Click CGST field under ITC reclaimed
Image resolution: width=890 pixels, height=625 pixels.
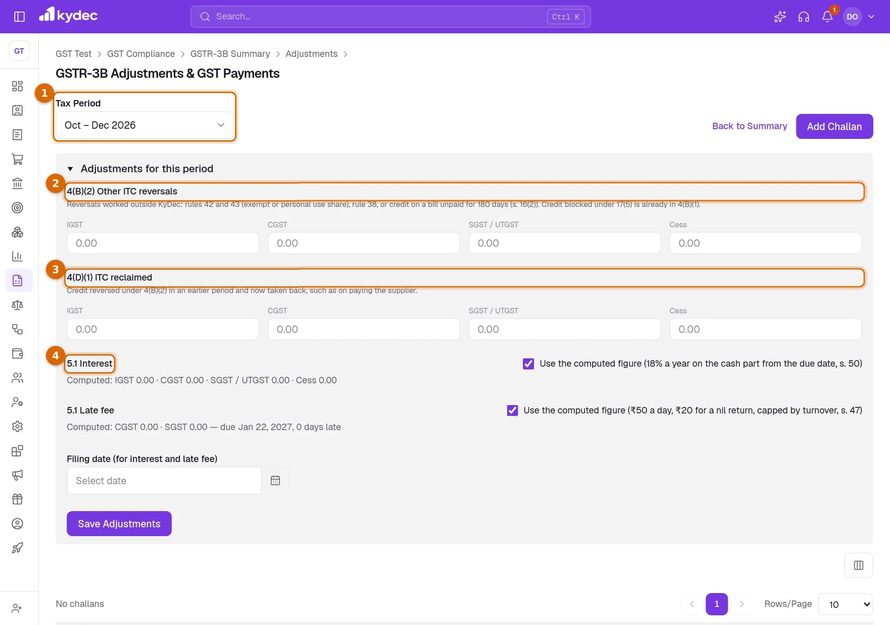coord(364,329)
